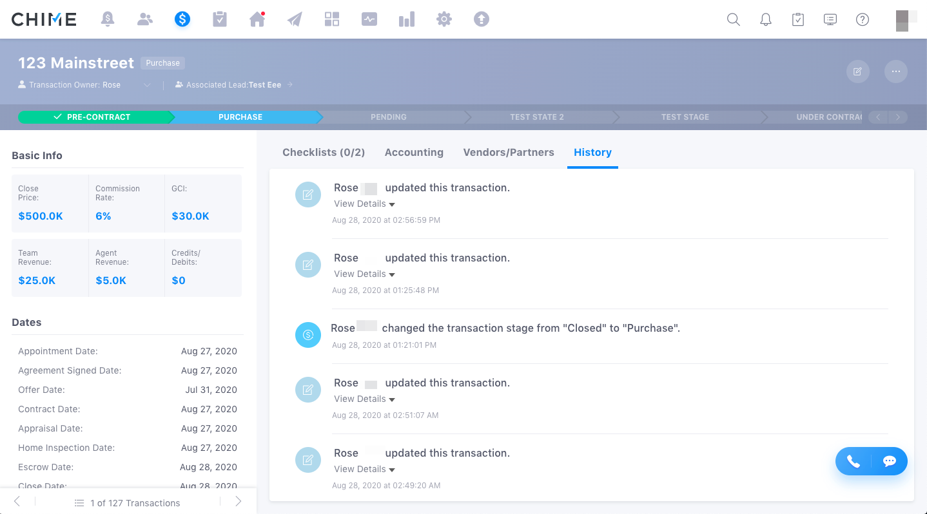Viewport: 927px width, 514px height.
Task: Open the more options ellipsis button
Action: point(896,71)
